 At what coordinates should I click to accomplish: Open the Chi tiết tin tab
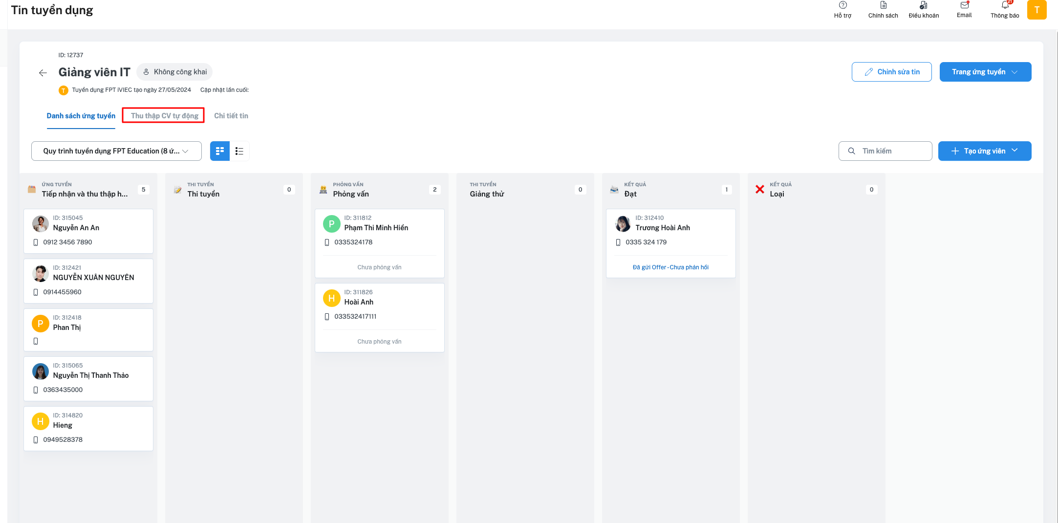(231, 116)
